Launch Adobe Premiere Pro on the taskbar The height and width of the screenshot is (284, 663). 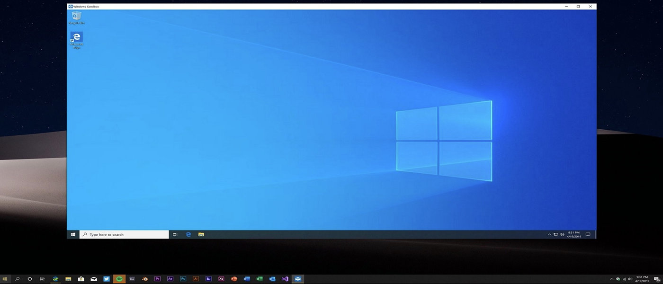point(158,279)
